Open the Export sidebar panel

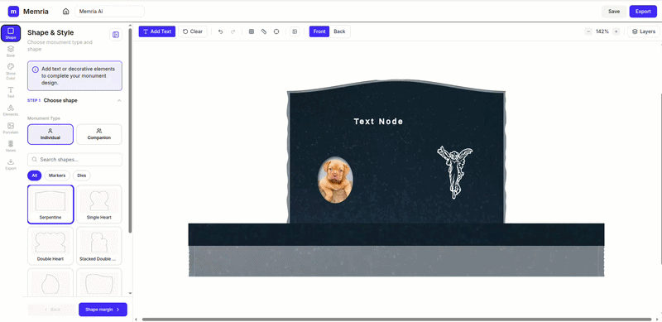pyautogui.click(x=11, y=165)
